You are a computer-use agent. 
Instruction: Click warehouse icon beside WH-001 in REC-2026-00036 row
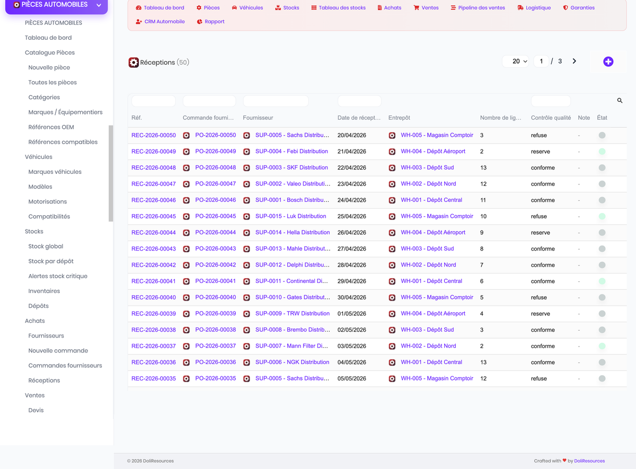[392, 362]
